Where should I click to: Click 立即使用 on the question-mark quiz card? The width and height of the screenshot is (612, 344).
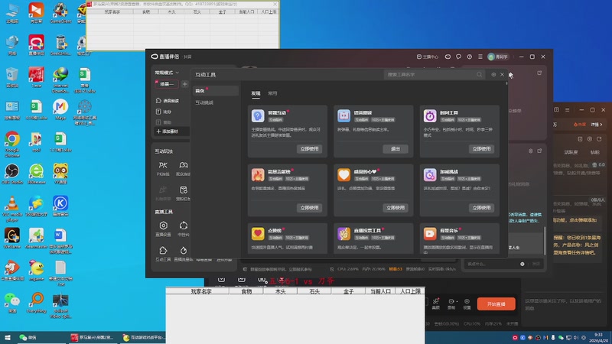coord(309,149)
